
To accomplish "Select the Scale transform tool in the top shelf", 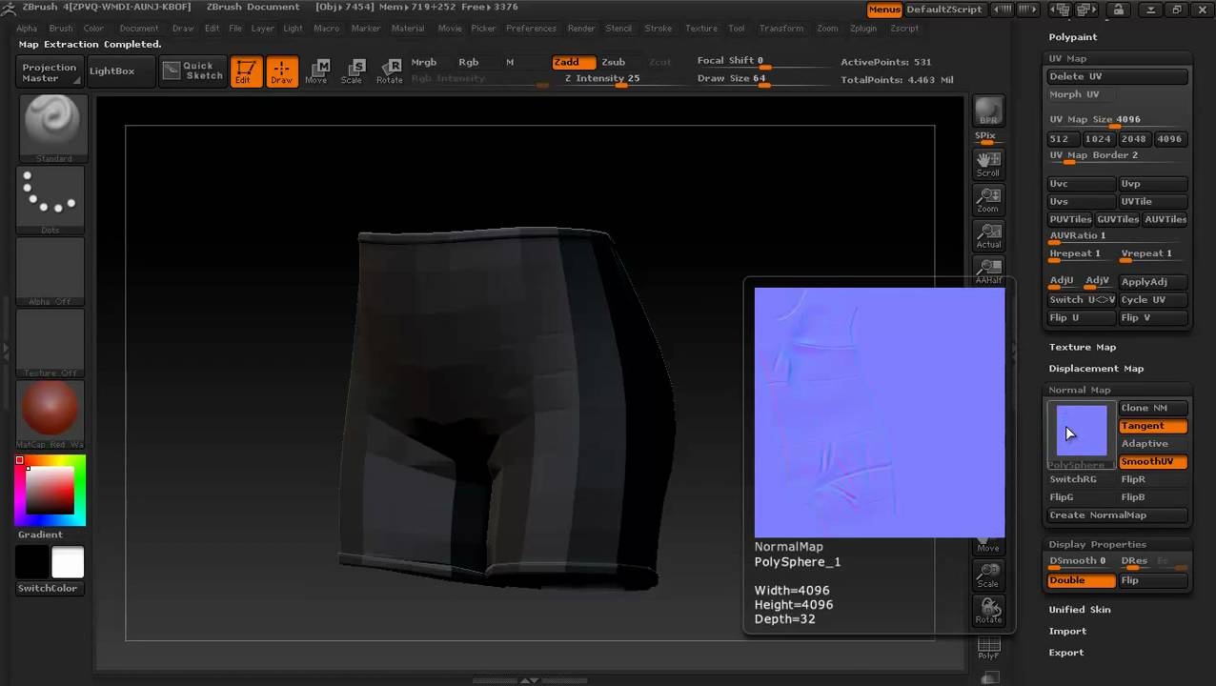I will click(352, 71).
